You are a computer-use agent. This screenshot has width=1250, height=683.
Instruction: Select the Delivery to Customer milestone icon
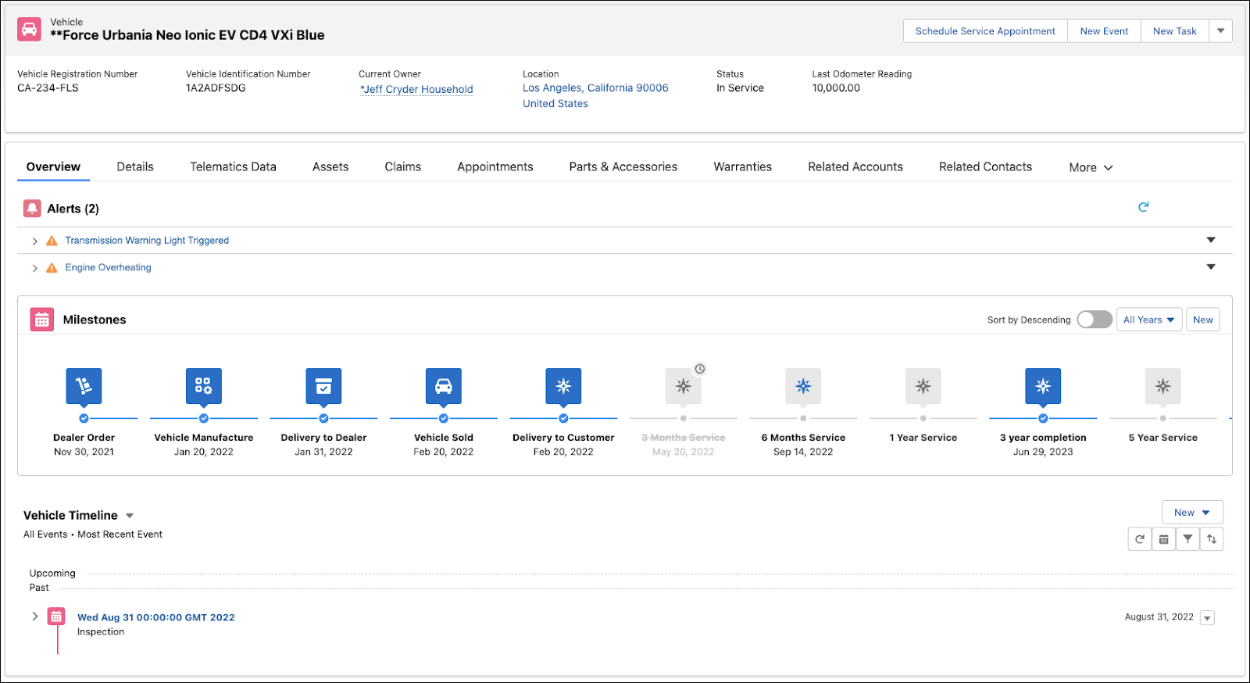(563, 386)
